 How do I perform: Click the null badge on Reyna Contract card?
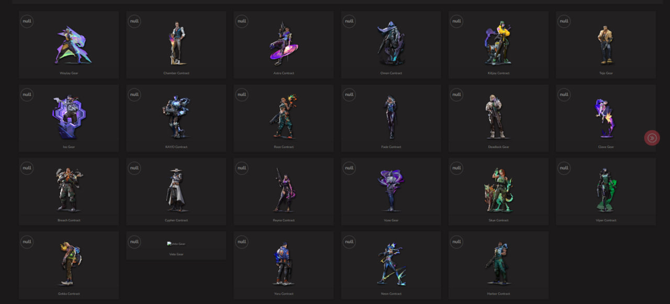tap(242, 168)
